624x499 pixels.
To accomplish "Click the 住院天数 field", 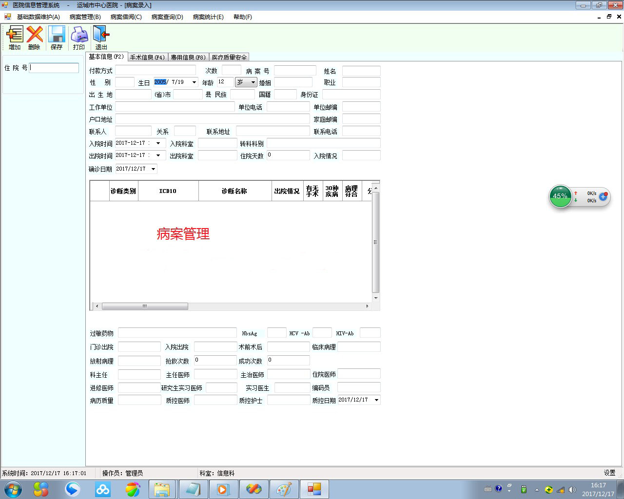I will pos(288,155).
